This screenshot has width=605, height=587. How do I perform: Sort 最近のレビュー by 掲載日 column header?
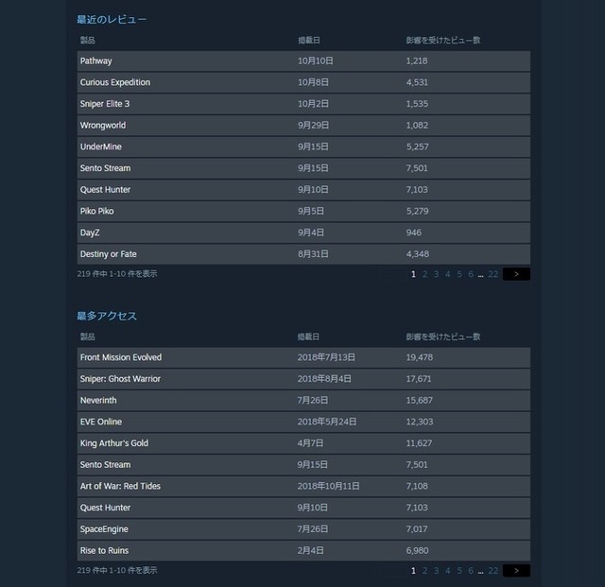coord(308,41)
